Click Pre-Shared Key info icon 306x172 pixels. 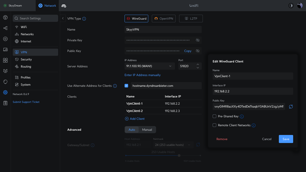click(242, 116)
